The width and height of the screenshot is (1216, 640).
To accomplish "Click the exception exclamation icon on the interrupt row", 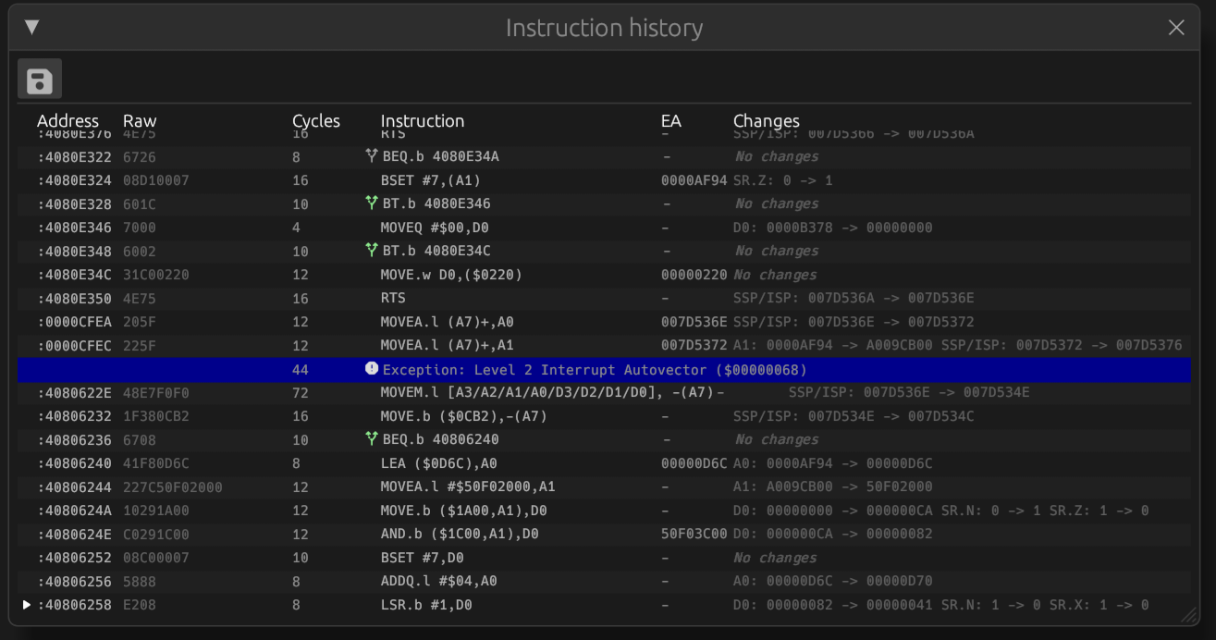I will point(369,369).
